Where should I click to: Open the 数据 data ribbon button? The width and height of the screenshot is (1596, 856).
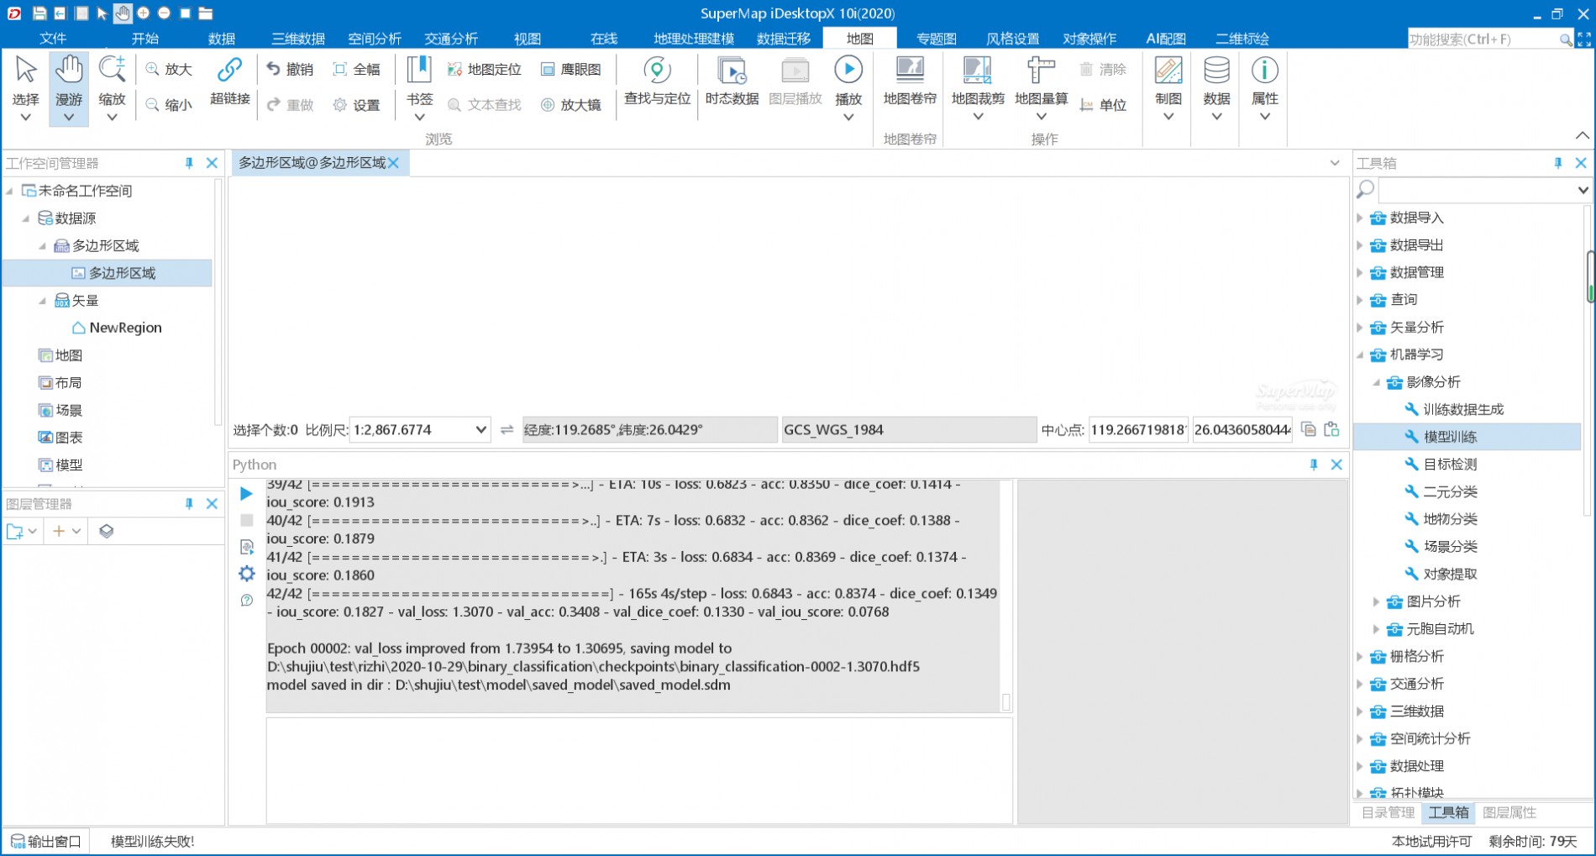(1216, 88)
